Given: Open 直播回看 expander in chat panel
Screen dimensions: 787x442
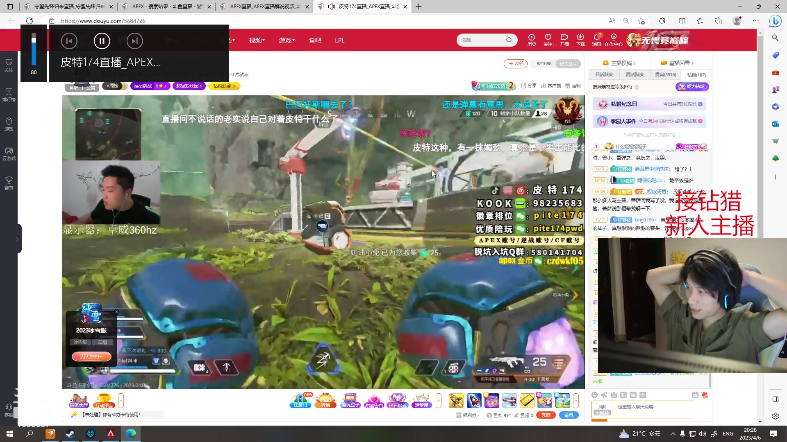Looking at the screenshot, I should pyautogui.click(x=677, y=63).
